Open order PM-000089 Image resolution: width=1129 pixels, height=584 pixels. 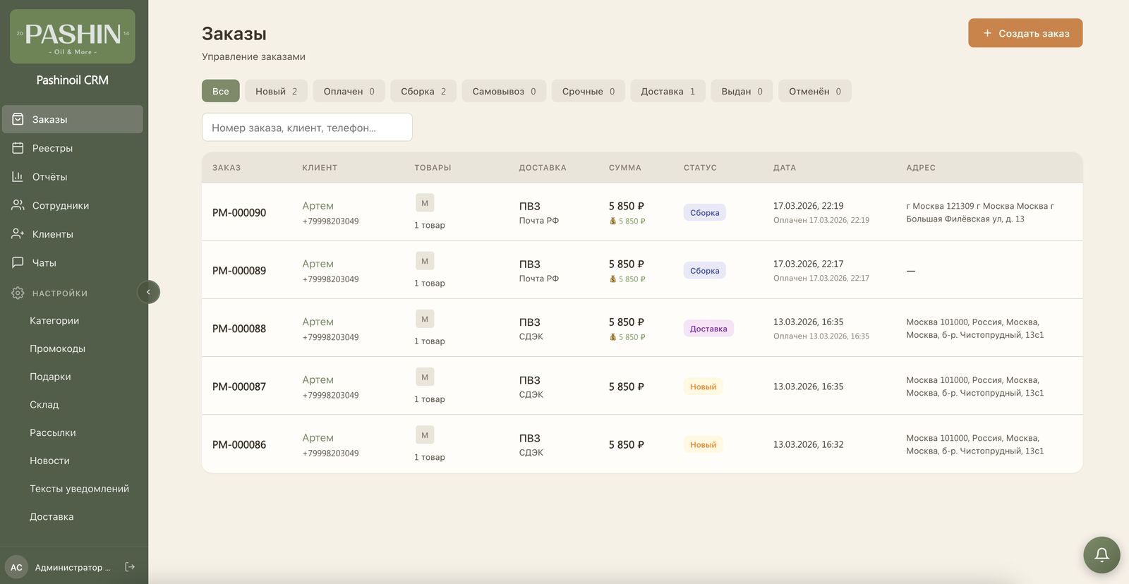(239, 270)
